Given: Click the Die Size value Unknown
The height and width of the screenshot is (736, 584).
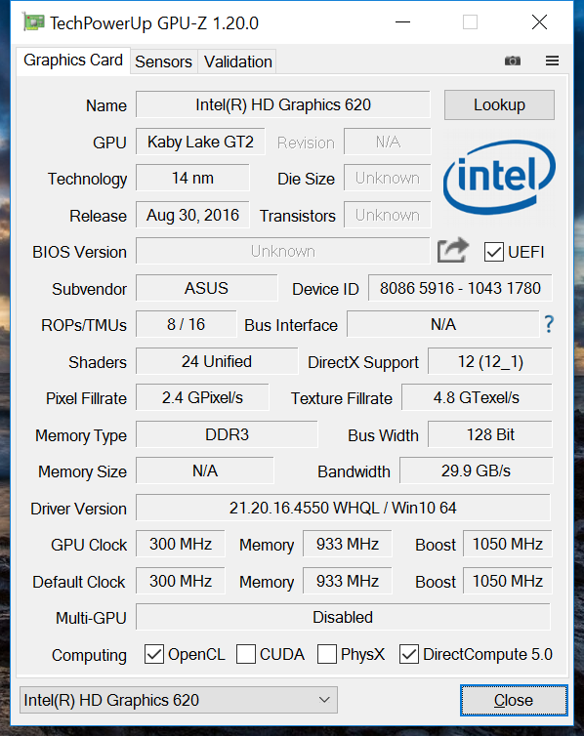Looking at the screenshot, I should click(388, 178).
